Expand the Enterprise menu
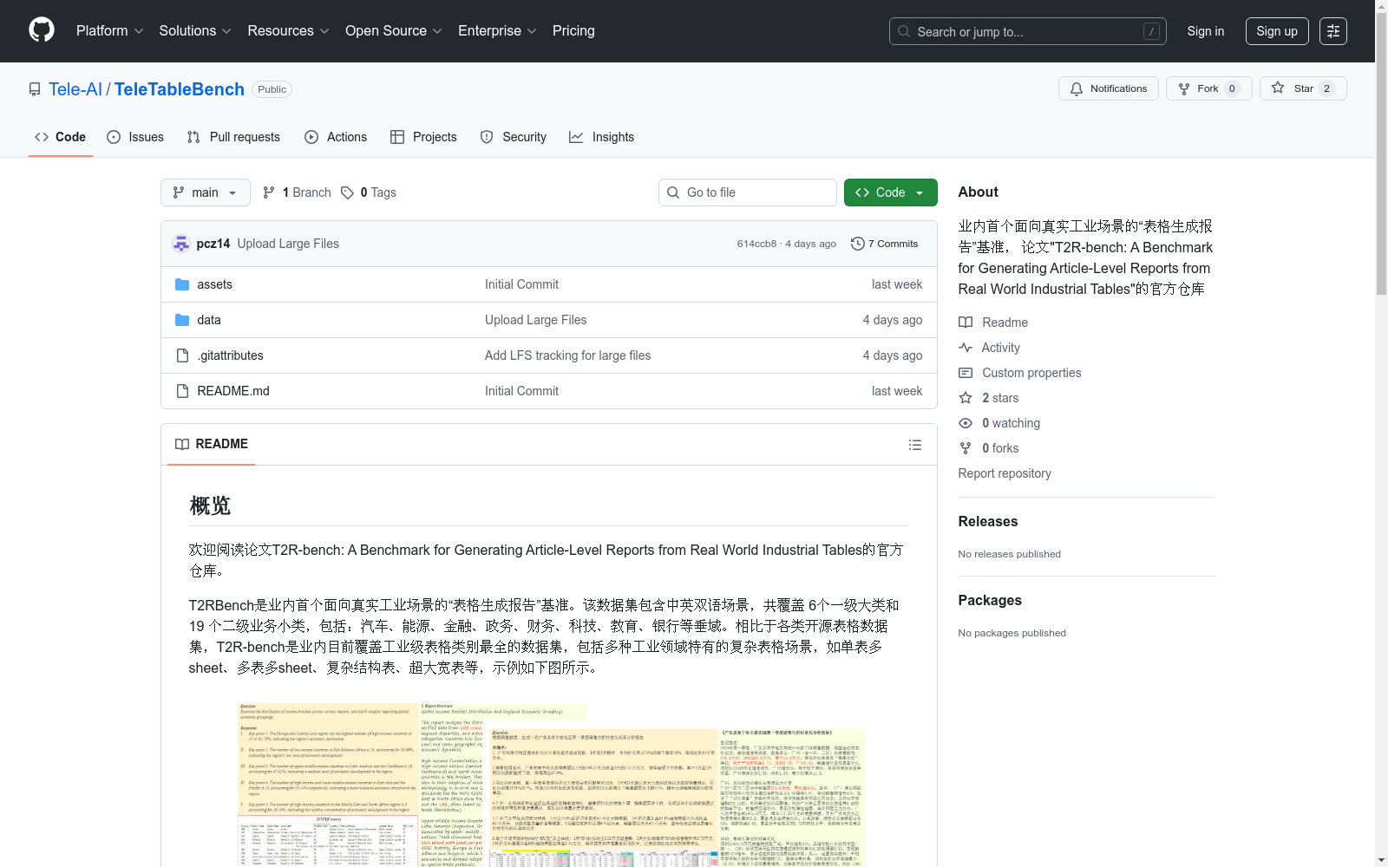This screenshot has height=867, width=1388. tap(497, 30)
